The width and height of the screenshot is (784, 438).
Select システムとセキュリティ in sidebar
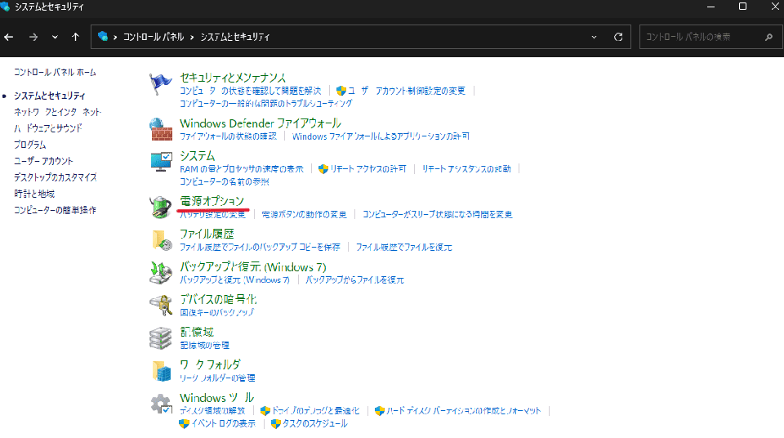pyautogui.click(x=50, y=96)
